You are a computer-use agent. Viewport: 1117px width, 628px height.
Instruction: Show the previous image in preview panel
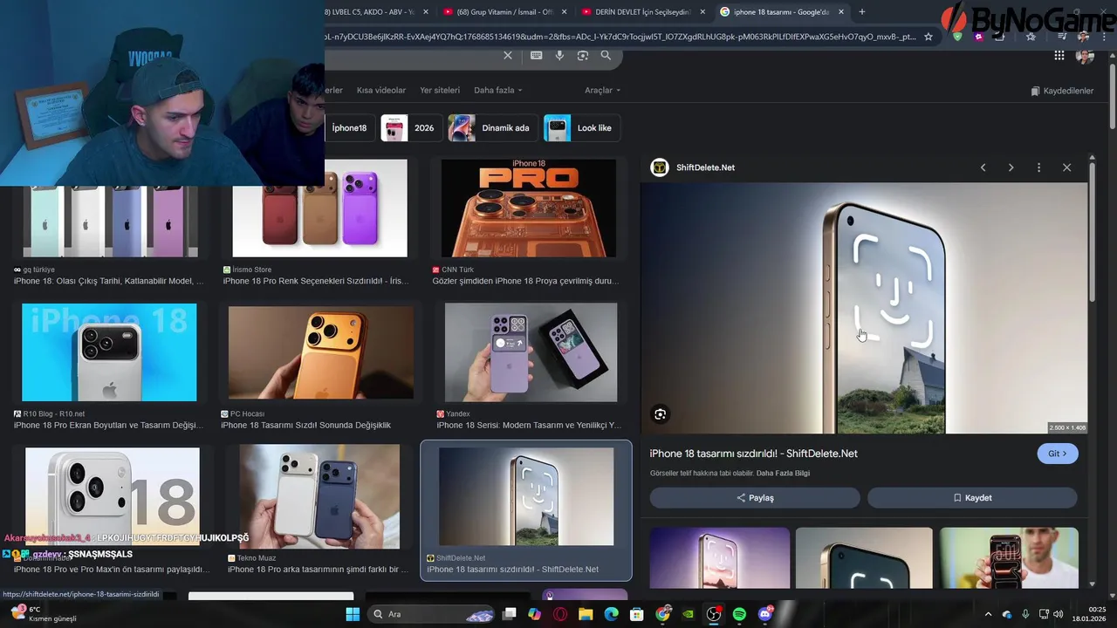tap(983, 167)
